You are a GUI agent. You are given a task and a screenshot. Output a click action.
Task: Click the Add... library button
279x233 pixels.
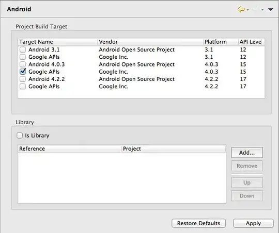pos(247,153)
